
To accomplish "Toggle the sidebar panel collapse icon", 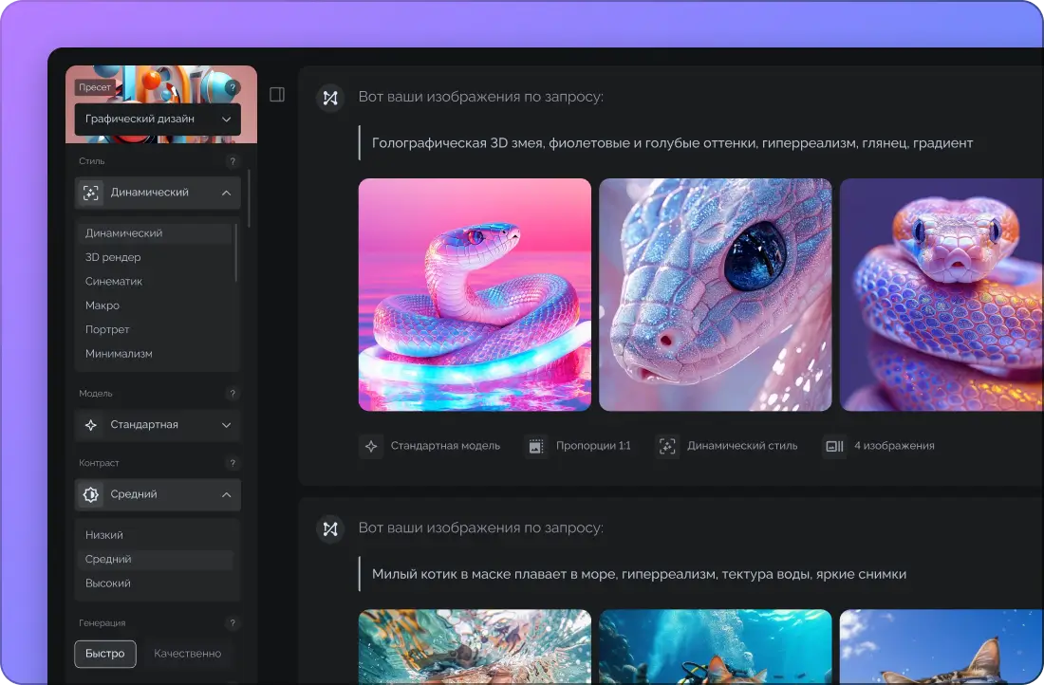I will [277, 95].
